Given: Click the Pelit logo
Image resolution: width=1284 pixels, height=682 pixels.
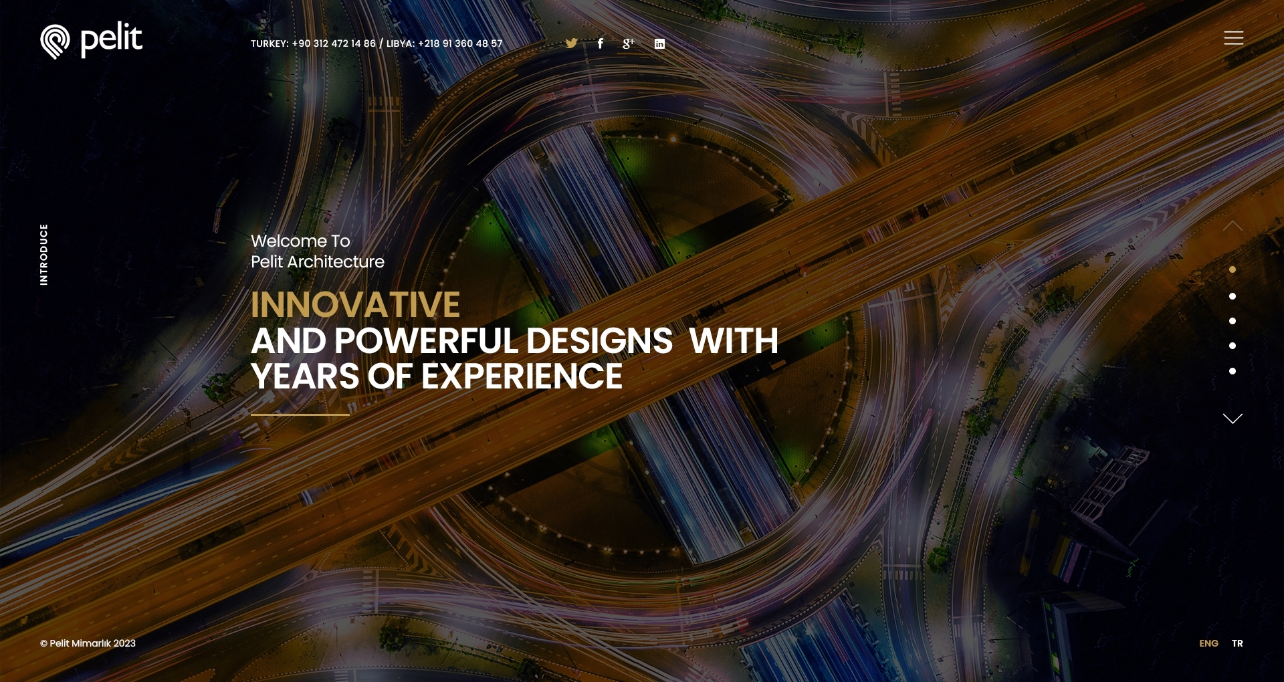Looking at the screenshot, I should pos(91,41).
